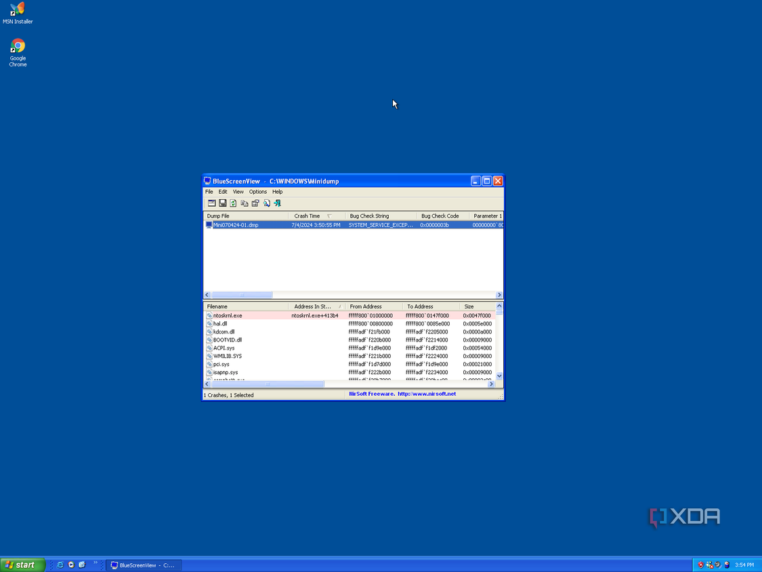Sort lower pane by Size column

click(478, 306)
